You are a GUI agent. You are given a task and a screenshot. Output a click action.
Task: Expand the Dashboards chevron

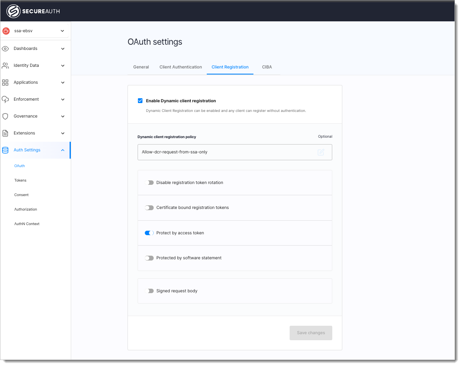point(63,49)
